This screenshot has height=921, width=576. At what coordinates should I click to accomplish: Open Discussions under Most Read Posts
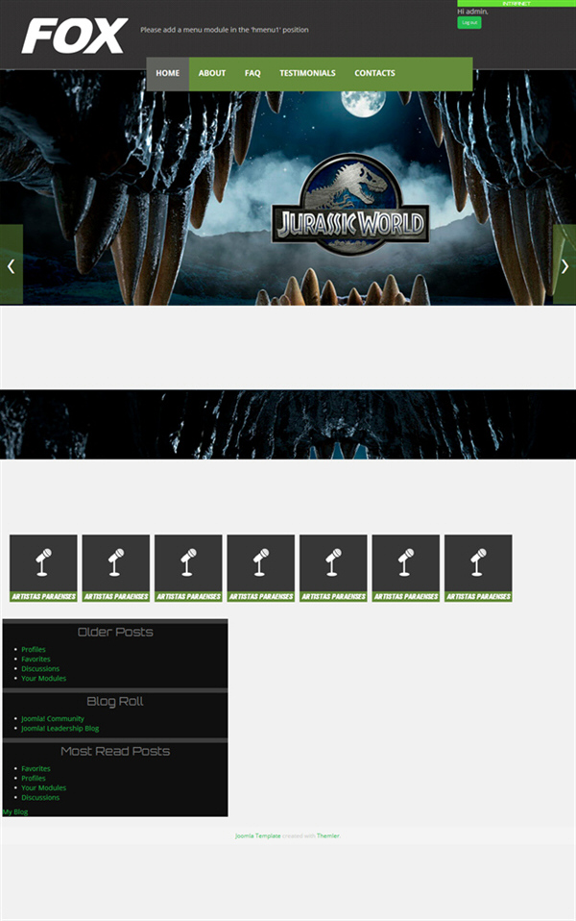pos(40,797)
